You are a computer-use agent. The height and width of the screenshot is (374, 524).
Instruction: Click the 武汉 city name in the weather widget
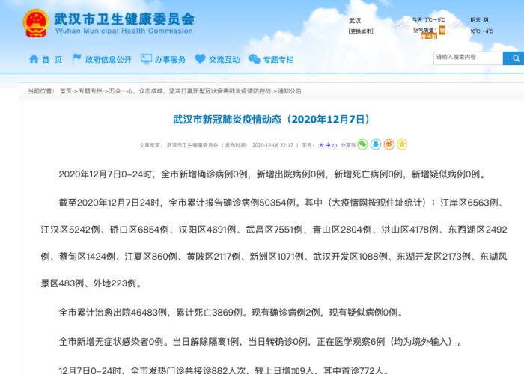click(x=355, y=21)
